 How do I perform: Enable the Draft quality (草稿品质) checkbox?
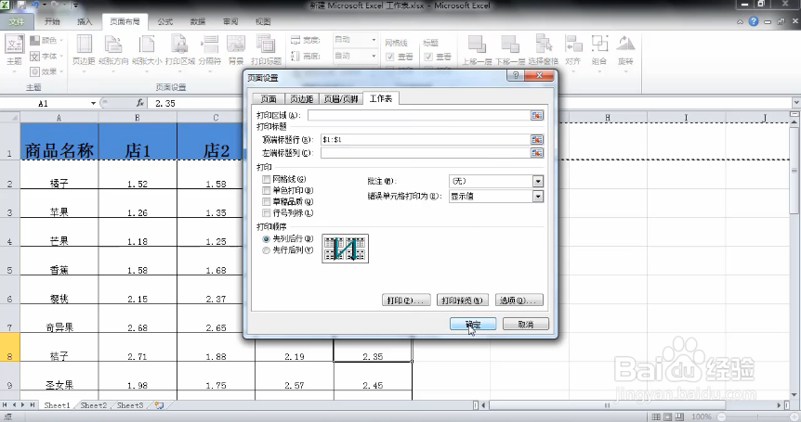(x=266, y=202)
